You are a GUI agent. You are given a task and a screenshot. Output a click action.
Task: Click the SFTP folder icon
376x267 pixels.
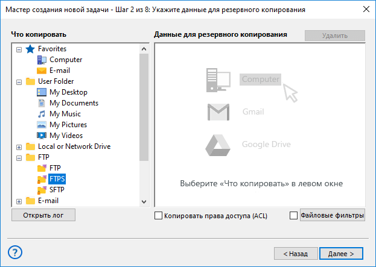pos(42,190)
